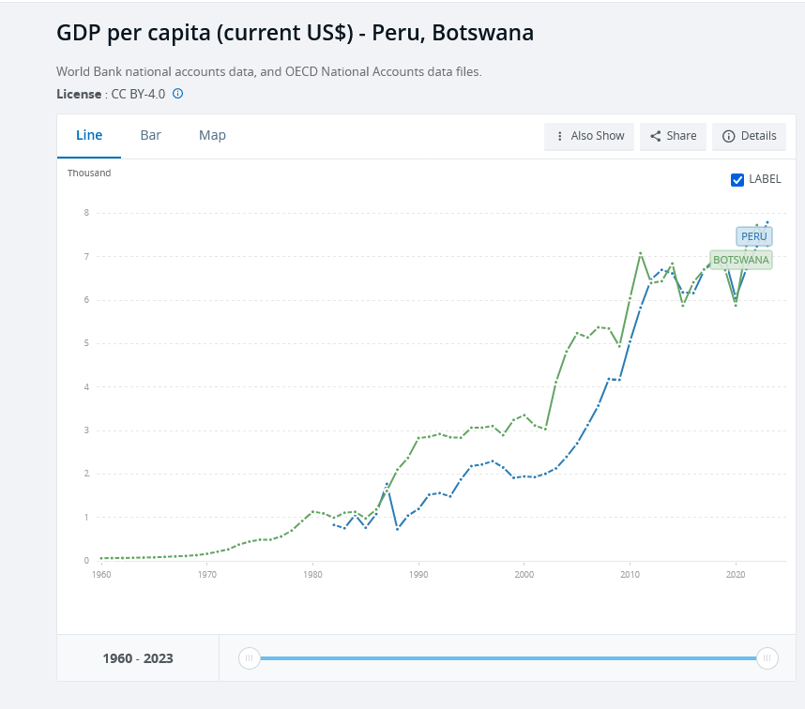This screenshot has height=709, width=805.
Task: Click the 2000 tick label on x-axis
Action: 524,573
